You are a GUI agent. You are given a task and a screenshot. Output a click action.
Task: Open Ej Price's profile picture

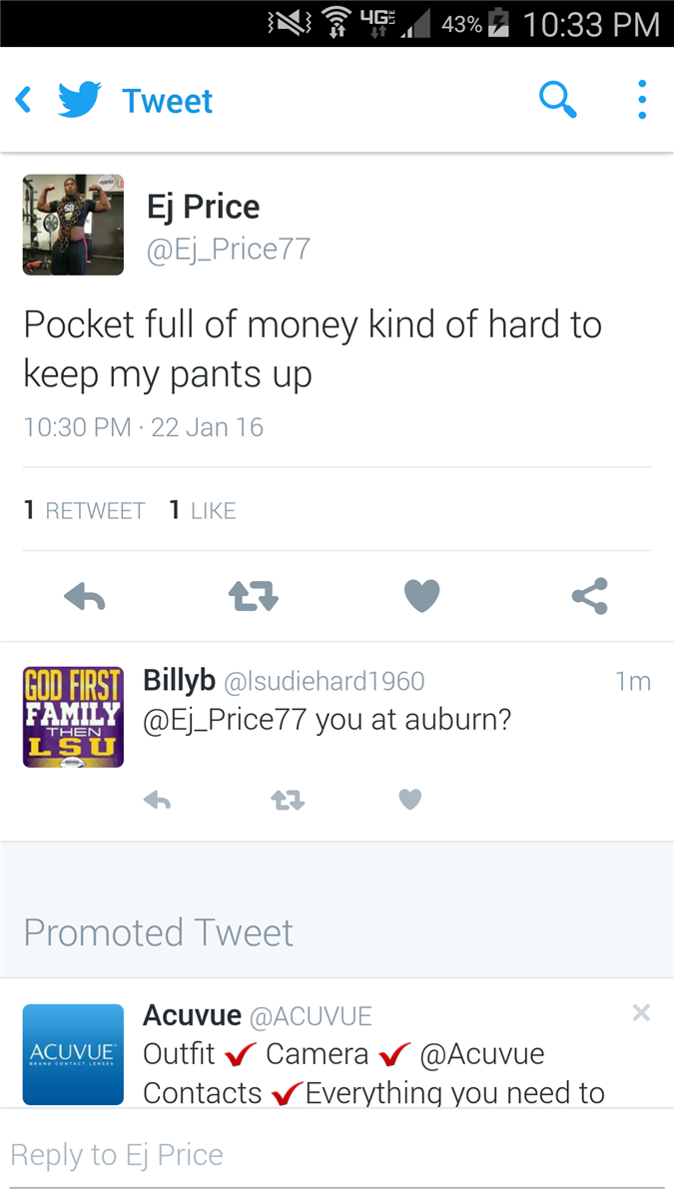coord(73,225)
